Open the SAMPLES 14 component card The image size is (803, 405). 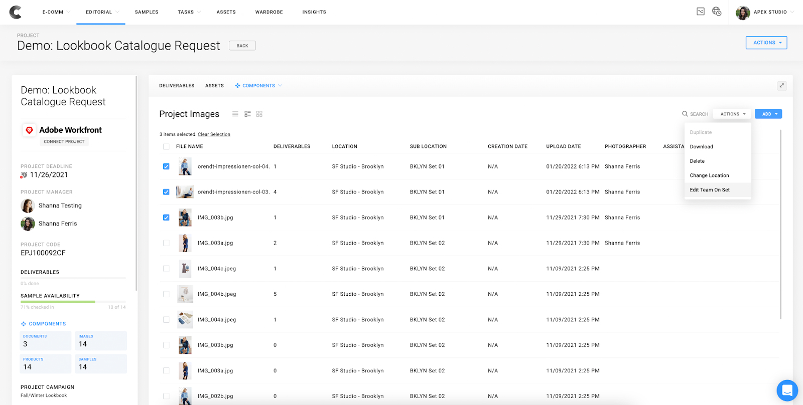point(101,364)
